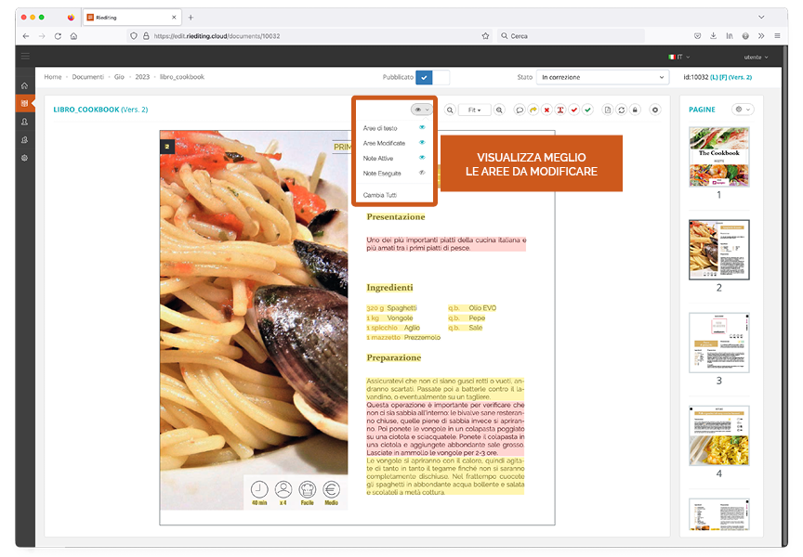Toggle visibility of Note Eseguite
Image resolution: width=803 pixels, height=557 pixels.
tap(422, 173)
